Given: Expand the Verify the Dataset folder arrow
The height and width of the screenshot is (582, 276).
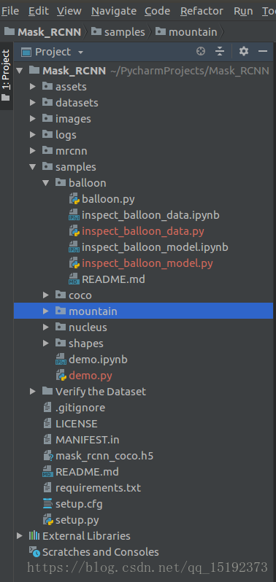Looking at the screenshot, I should tap(33, 391).
